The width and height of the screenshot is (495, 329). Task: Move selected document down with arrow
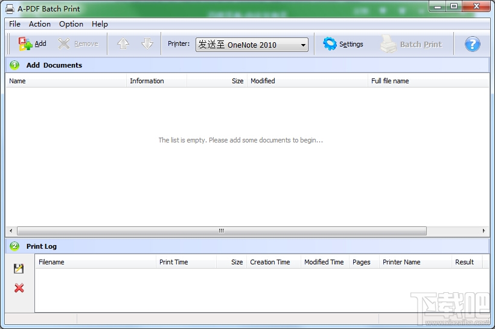147,43
